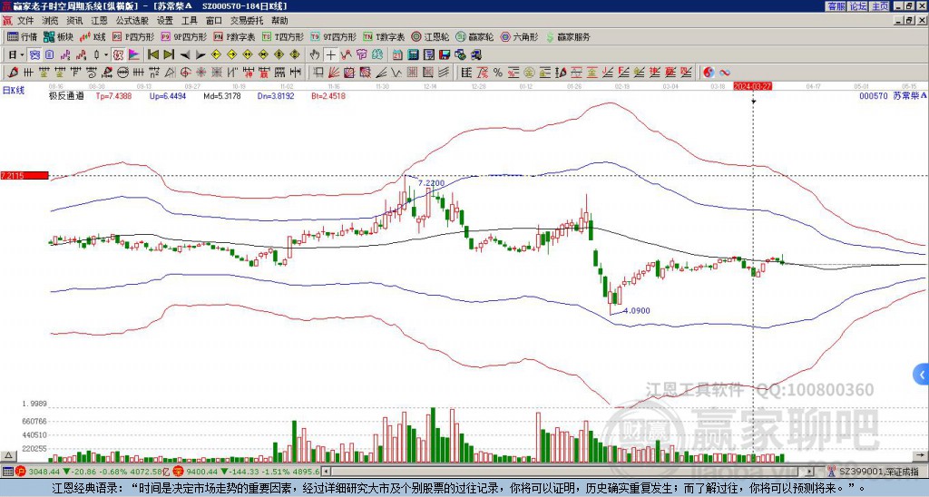Open the 交易委托 menu
This screenshot has height=497, width=929.
[x=247, y=21]
